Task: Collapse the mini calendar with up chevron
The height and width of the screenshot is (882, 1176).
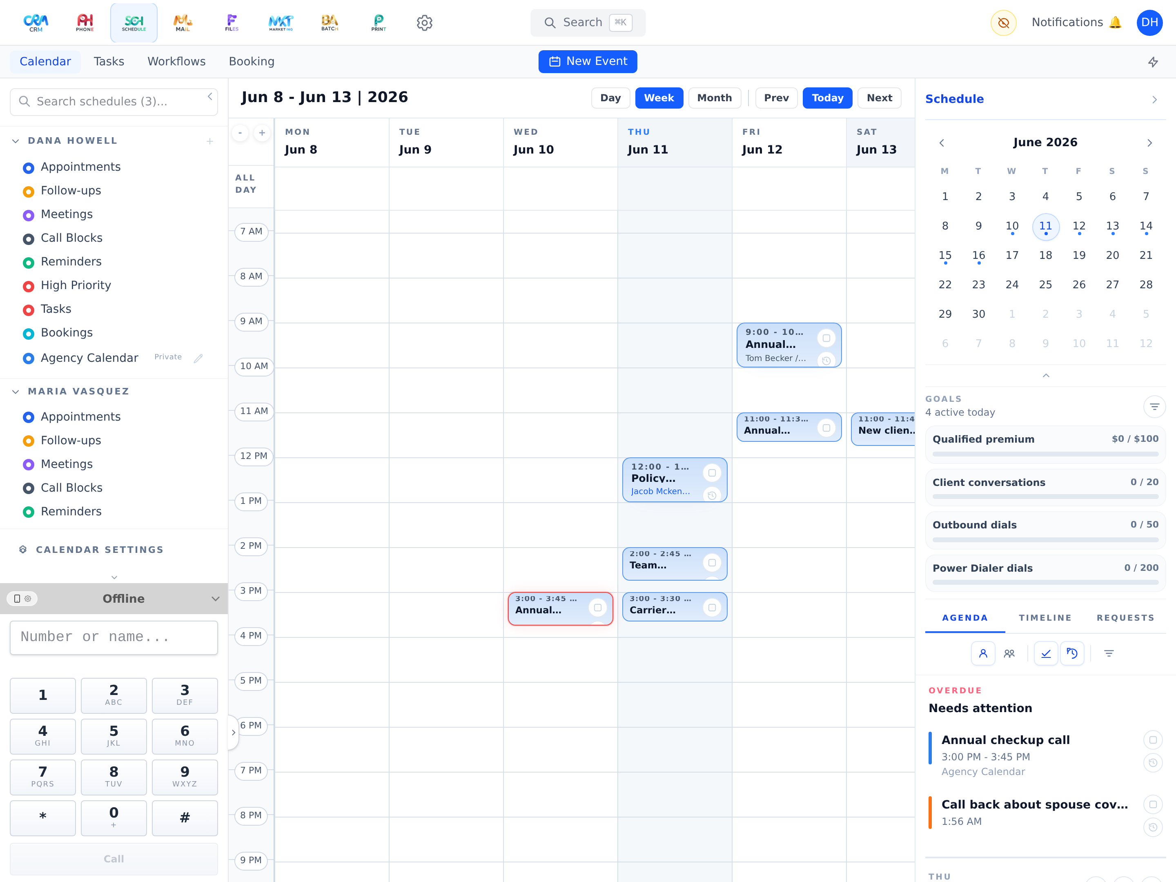Action: (1046, 375)
